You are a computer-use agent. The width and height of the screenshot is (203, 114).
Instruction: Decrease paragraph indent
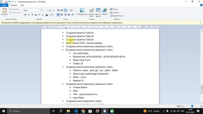(58, 10)
